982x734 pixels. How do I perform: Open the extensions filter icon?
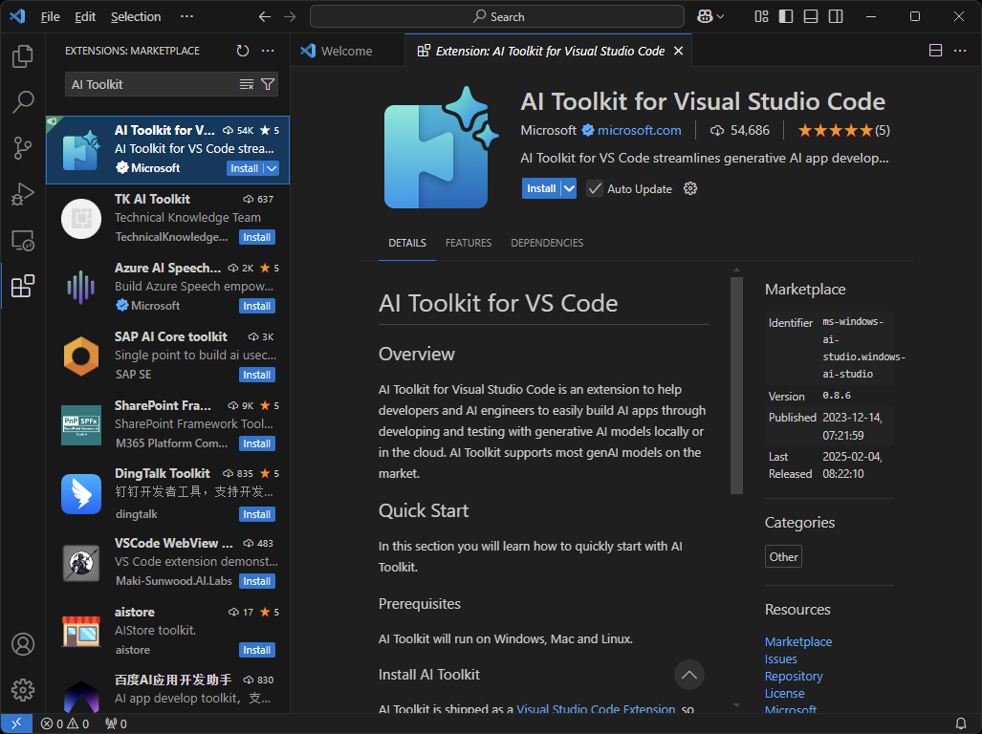269,84
